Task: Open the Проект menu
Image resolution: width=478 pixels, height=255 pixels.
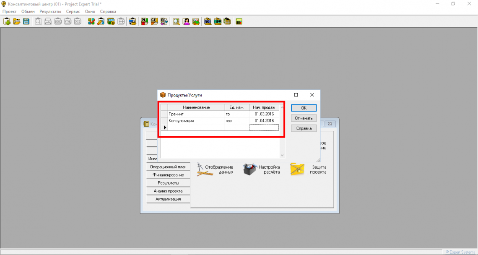Action: click(x=9, y=11)
